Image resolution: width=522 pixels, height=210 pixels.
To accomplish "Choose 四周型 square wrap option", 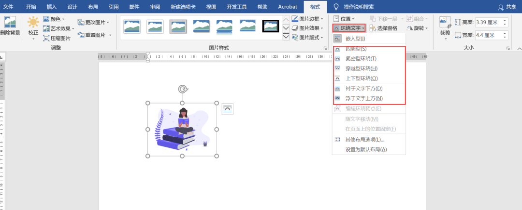I will (x=369, y=49).
